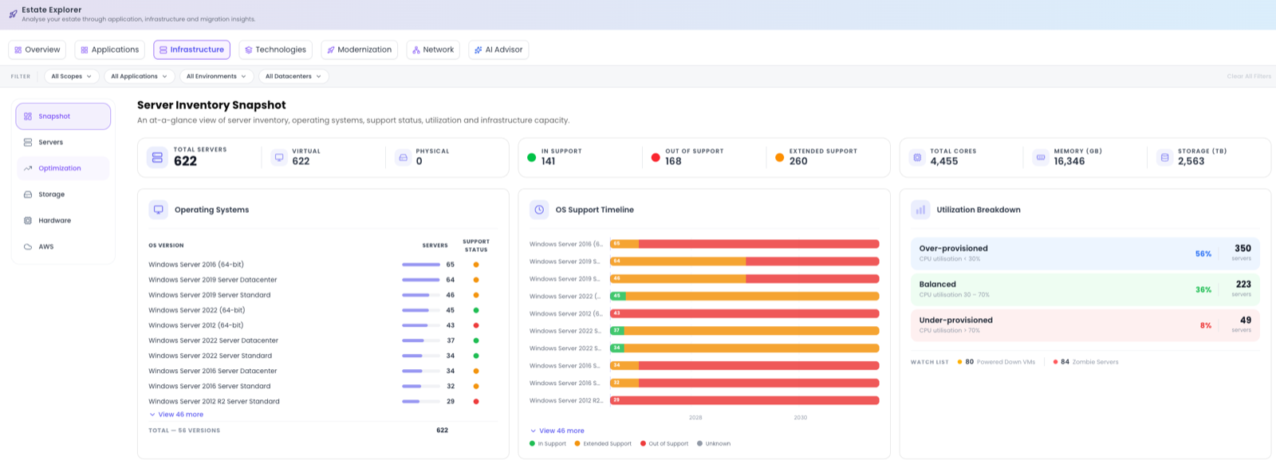Image resolution: width=1276 pixels, height=464 pixels.
Task: Open the Network tab
Action: click(x=433, y=49)
